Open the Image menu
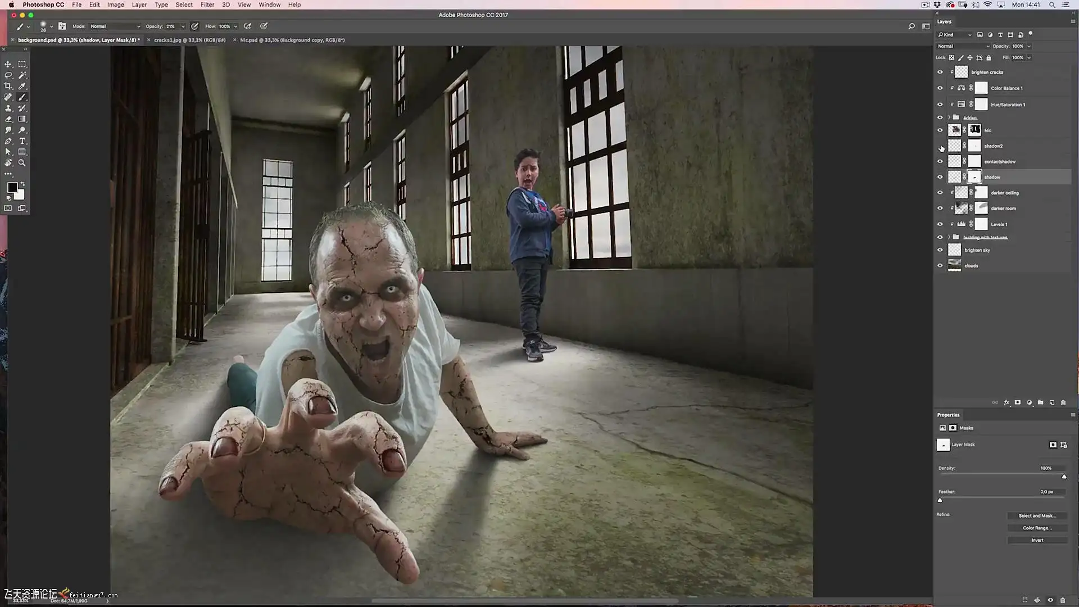This screenshot has height=607, width=1079. click(x=116, y=4)
